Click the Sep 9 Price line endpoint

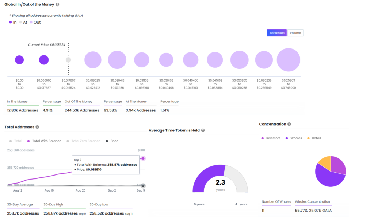[143, 186]
